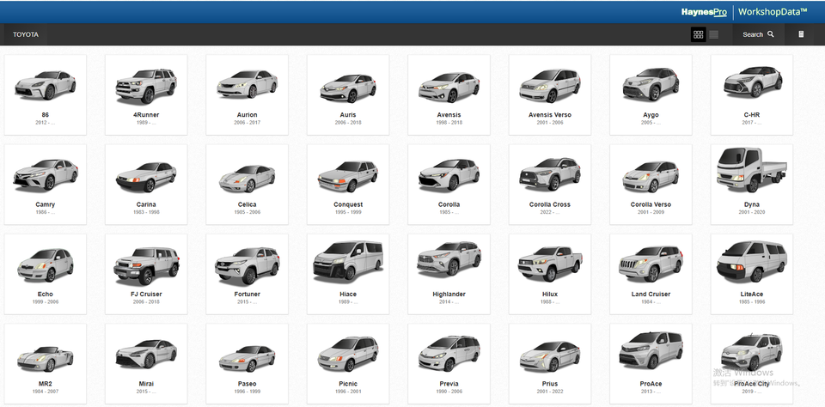825x407 pixels.
Task: Open the 4Runner model card
Action: 146,84
